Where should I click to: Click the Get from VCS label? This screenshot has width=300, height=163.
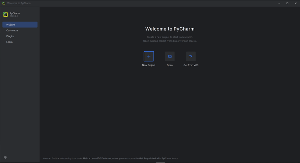(191, 65)
